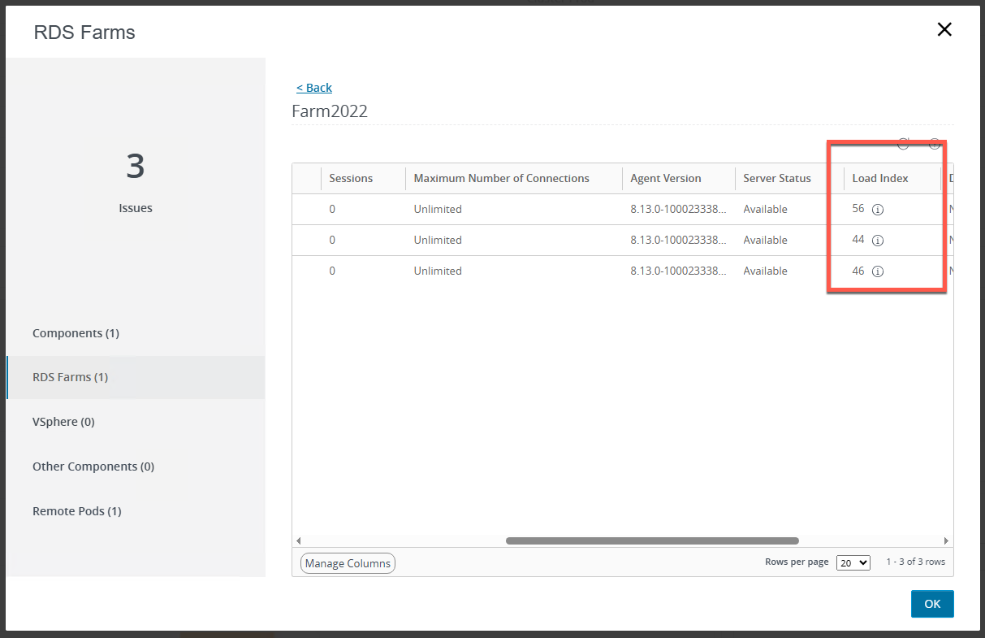Click Agent Version in the Load Index 46 row
The image size is (985, 638).
point(678,271)
